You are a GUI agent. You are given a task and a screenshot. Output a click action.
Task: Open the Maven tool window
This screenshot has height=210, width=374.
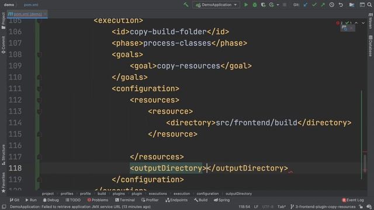[370, 21]
